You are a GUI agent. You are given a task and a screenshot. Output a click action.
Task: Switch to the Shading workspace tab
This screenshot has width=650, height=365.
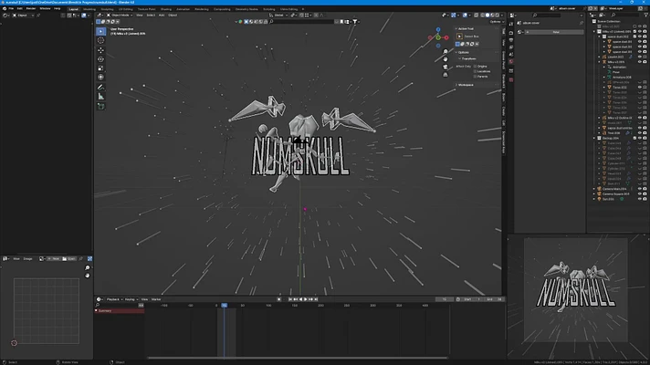point(165,9)
